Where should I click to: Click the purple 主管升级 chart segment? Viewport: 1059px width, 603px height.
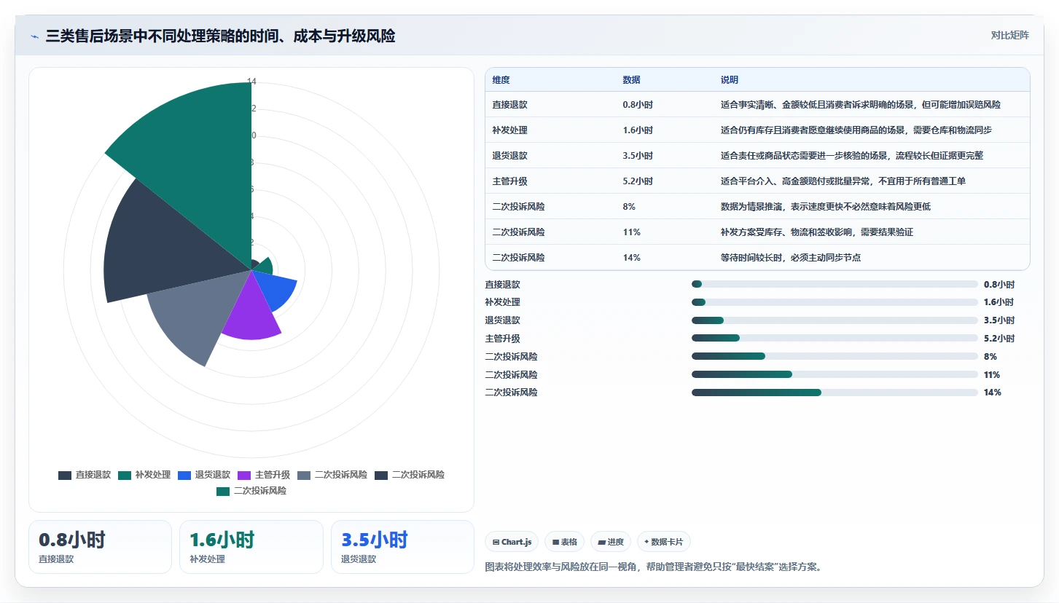(251, 313)
